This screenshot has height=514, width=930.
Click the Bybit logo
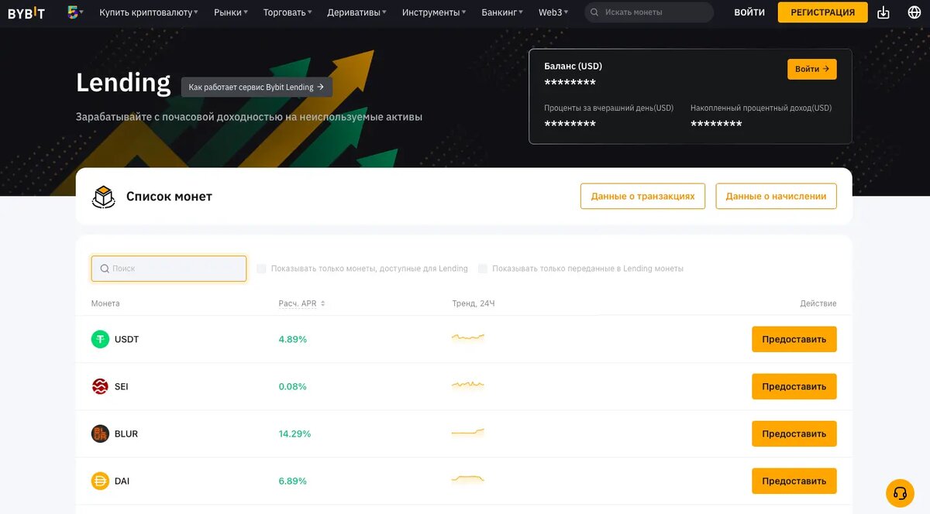point(26,12)
